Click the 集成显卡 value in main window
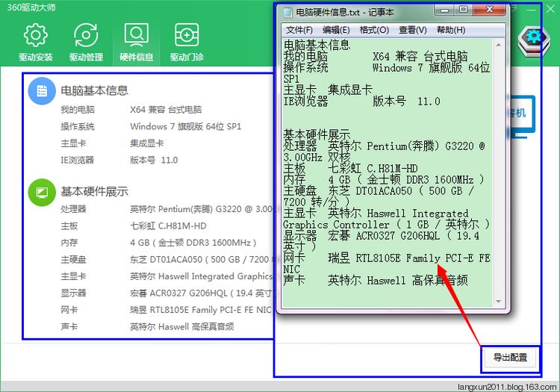560x392 pixels. pos(147,143)
